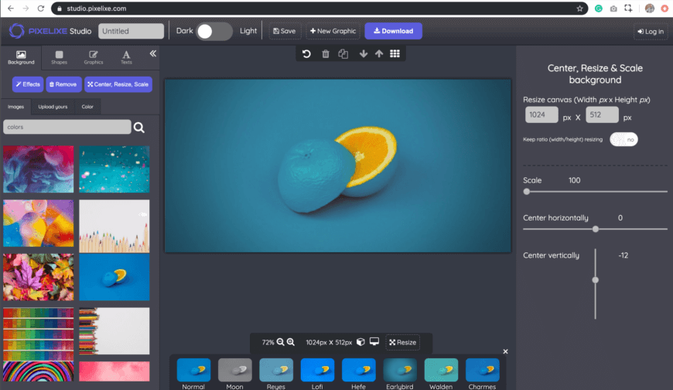Click the search magnifier beside colors field
Image resolution: width=673 pixels, height=390 pixels.
pyautogui.click(x=139, y=128)
